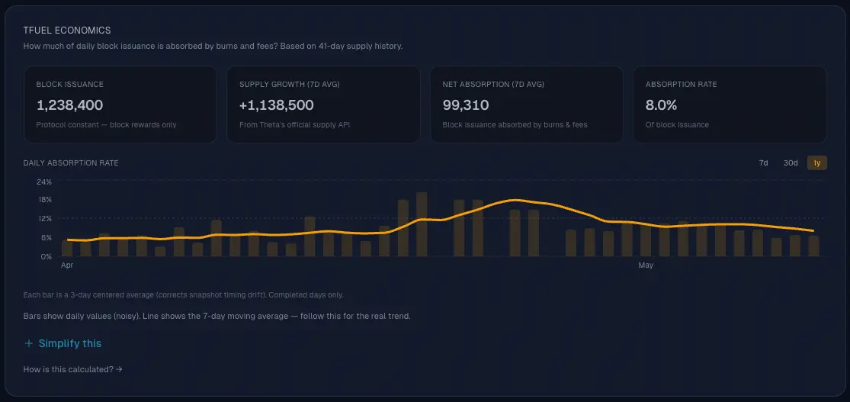The width and height of the screenshot is (850, 402).
Task: Click the Block Issuance card
Action: (x=120, y=105)
